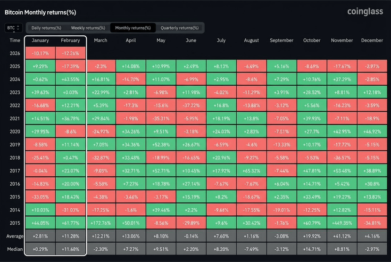Click the July column header
The height and width of the screenshot is (262, 391).
221,41
